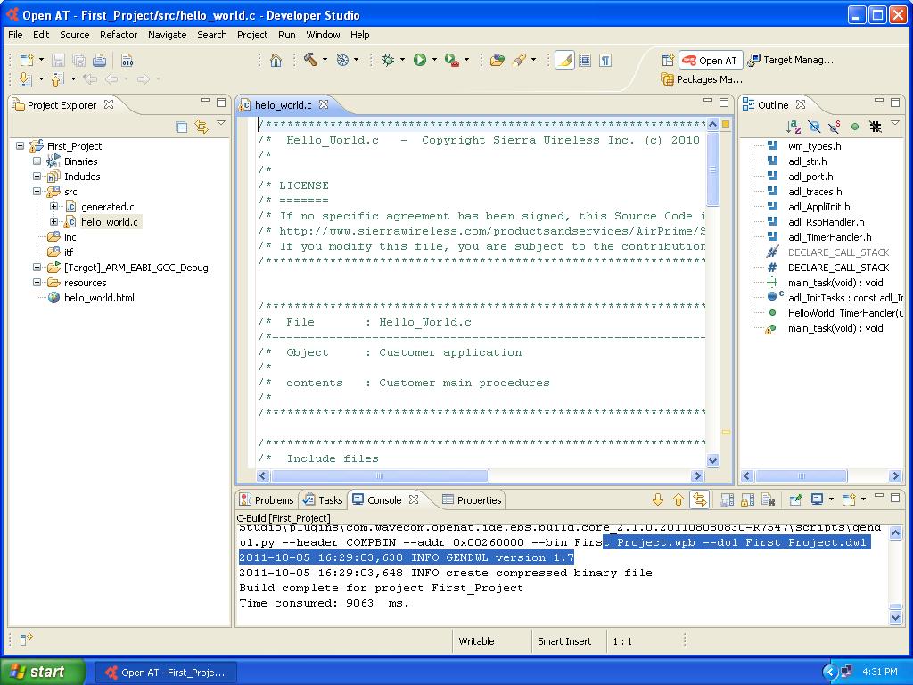Open the Target Management perspective
The image size is (913, 685).
pyautogui.click(x=790, y=60)
